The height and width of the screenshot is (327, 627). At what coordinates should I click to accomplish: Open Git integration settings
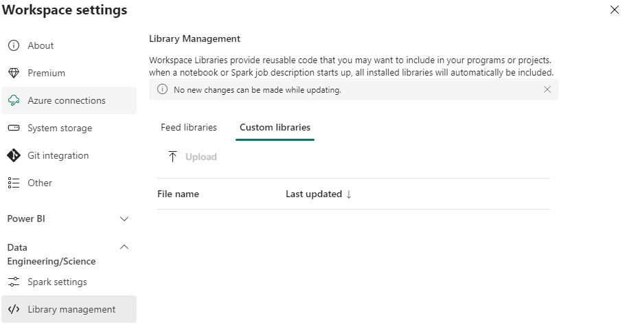[69, 155]
